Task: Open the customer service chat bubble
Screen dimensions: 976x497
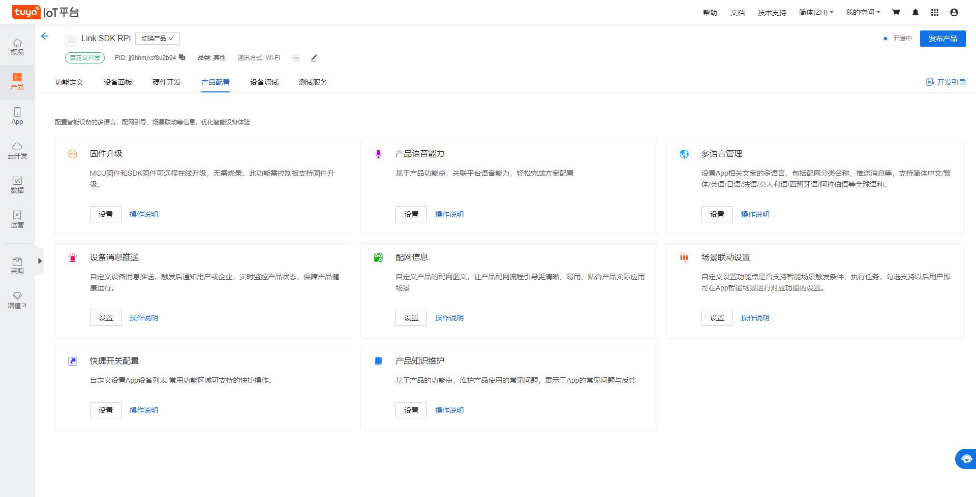Action: point(966,459)
